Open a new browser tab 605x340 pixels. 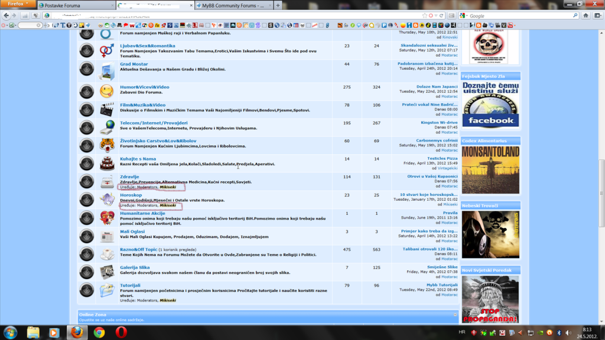278,5
